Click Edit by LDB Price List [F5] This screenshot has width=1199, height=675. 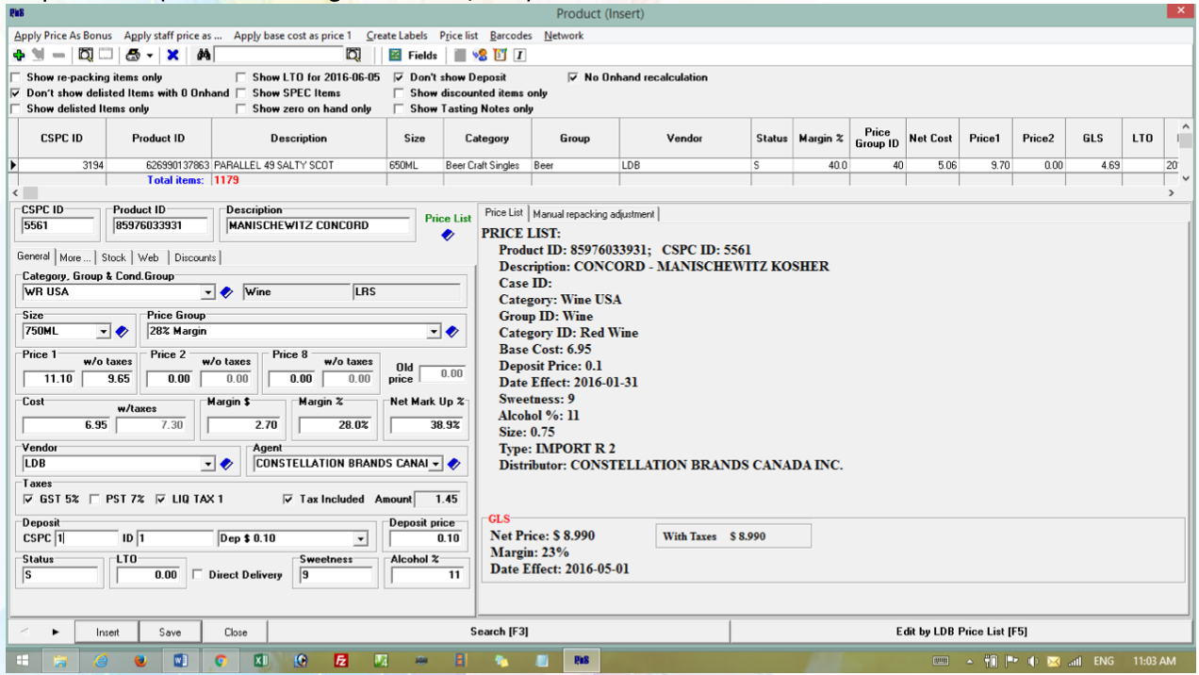coord(961,632)
